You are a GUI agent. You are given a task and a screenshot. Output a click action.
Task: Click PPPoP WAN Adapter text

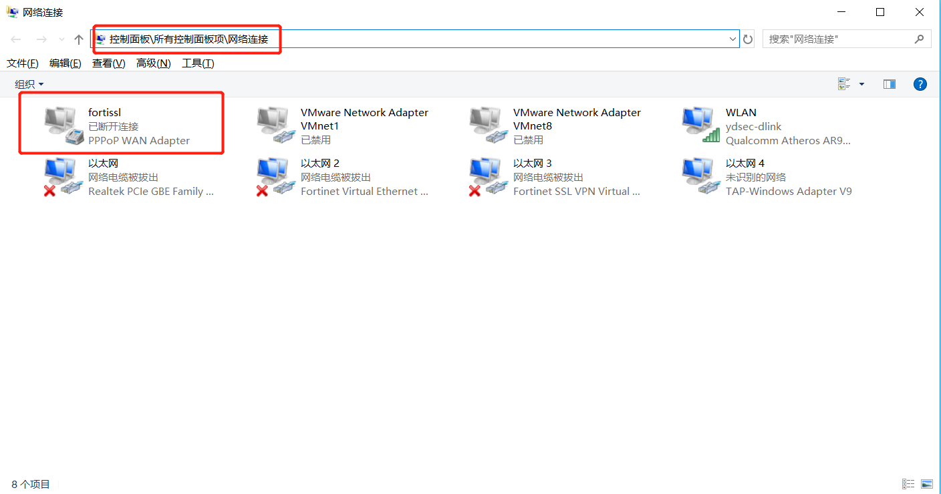[x=139, y=141]
